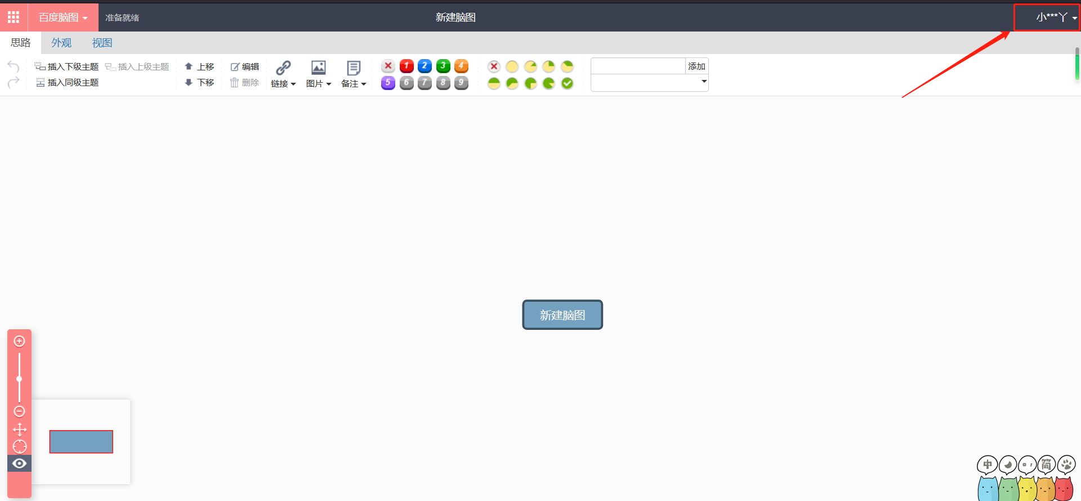The height and width of the screenshot is (501, 1081).
Task: Click the locate root node target icon
Action: coord(19,446)
